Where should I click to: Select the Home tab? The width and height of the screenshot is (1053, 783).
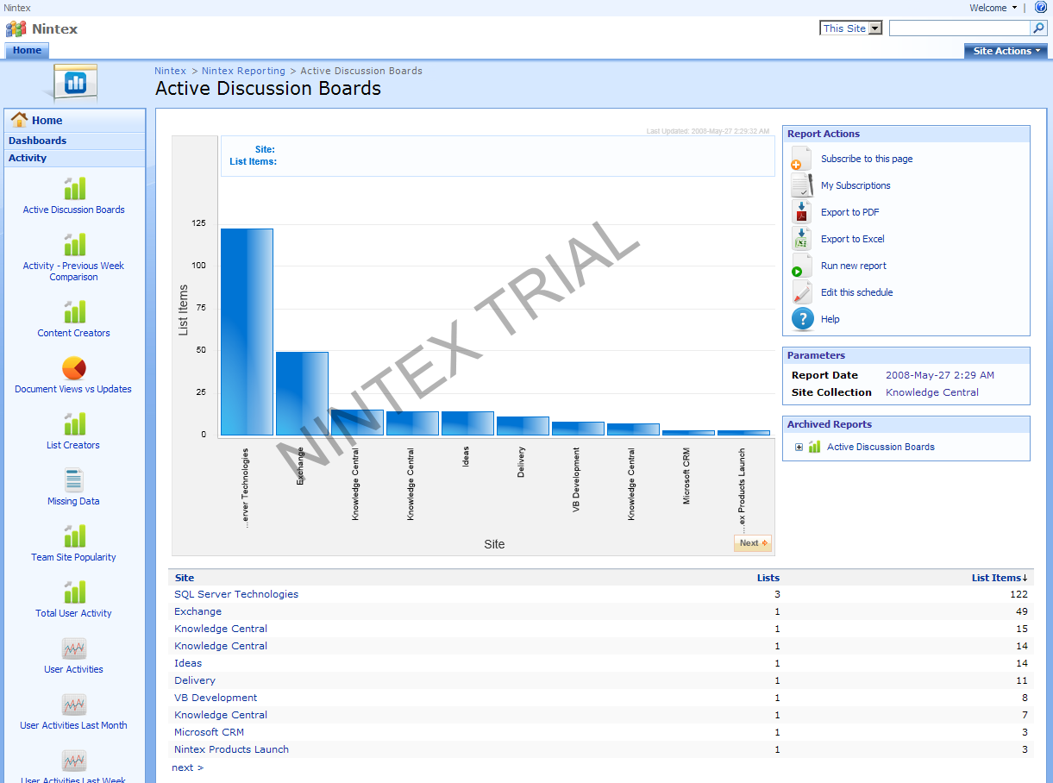(x=27, y=50)
